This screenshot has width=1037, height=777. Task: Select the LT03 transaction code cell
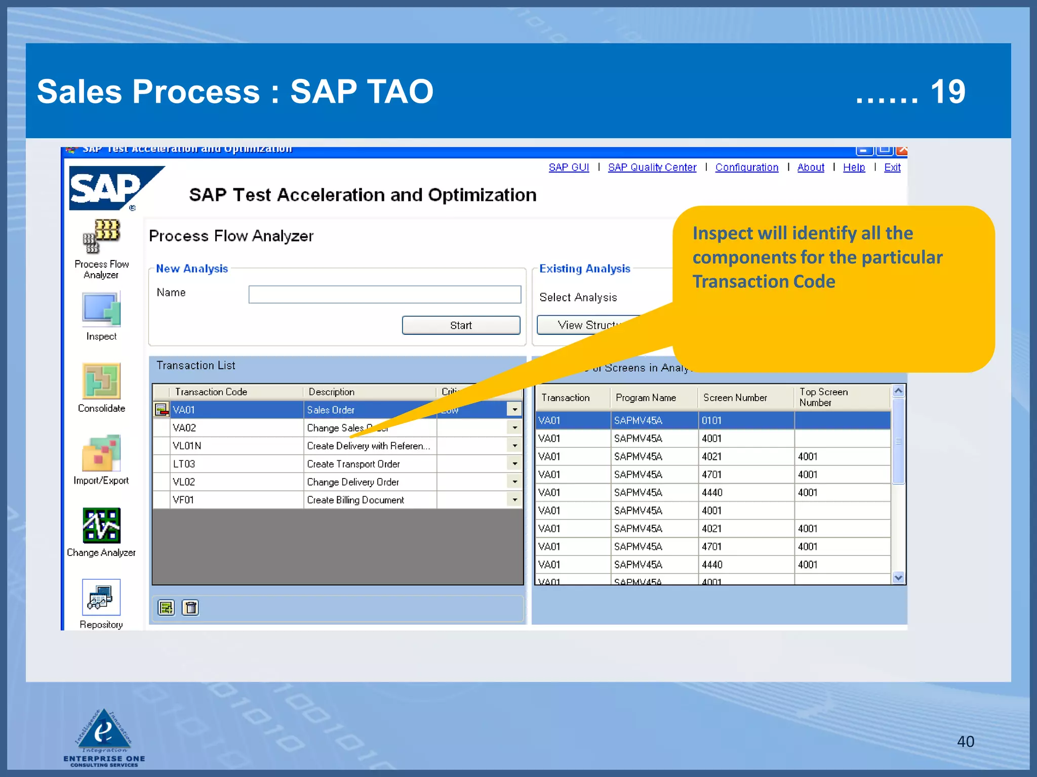click(x=237, y=464)
